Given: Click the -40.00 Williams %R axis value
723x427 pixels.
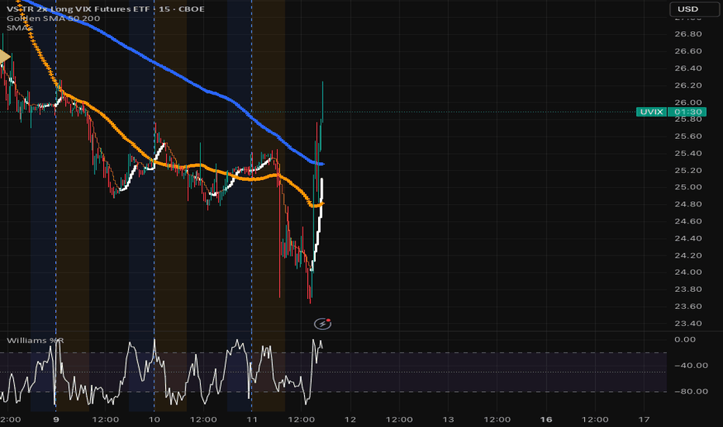Looking at the screenshot, I should [690, 365].
